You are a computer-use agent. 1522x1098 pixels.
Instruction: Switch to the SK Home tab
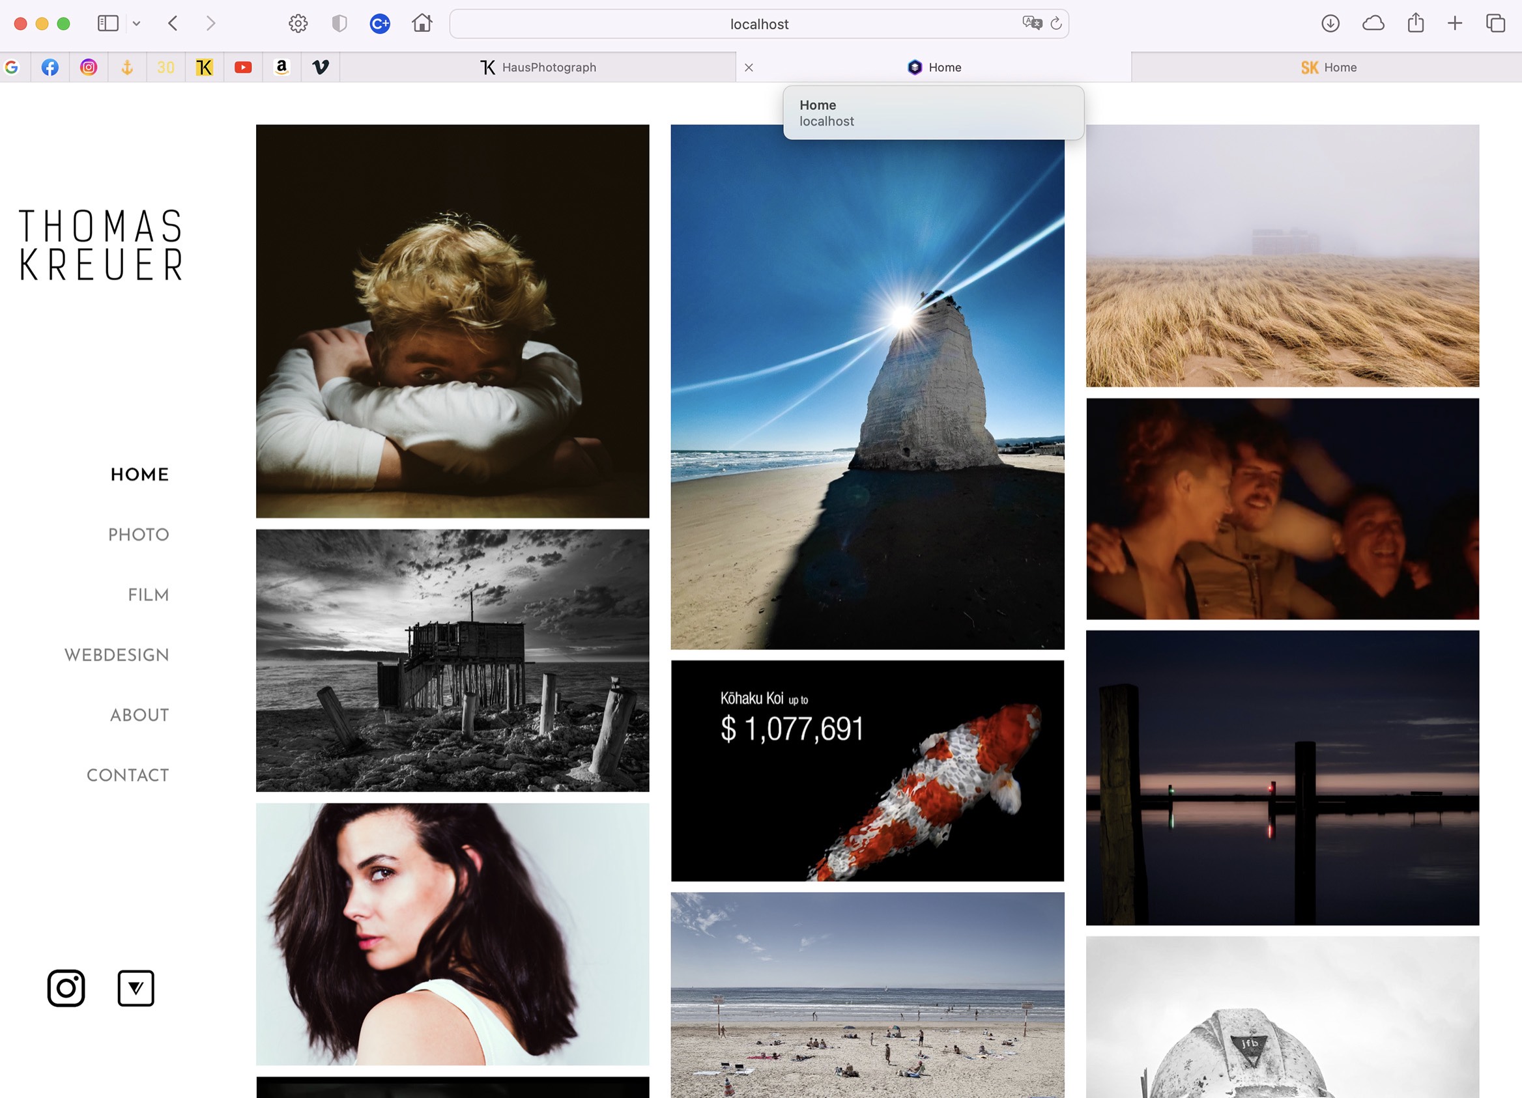click(x=1327, y=67)
